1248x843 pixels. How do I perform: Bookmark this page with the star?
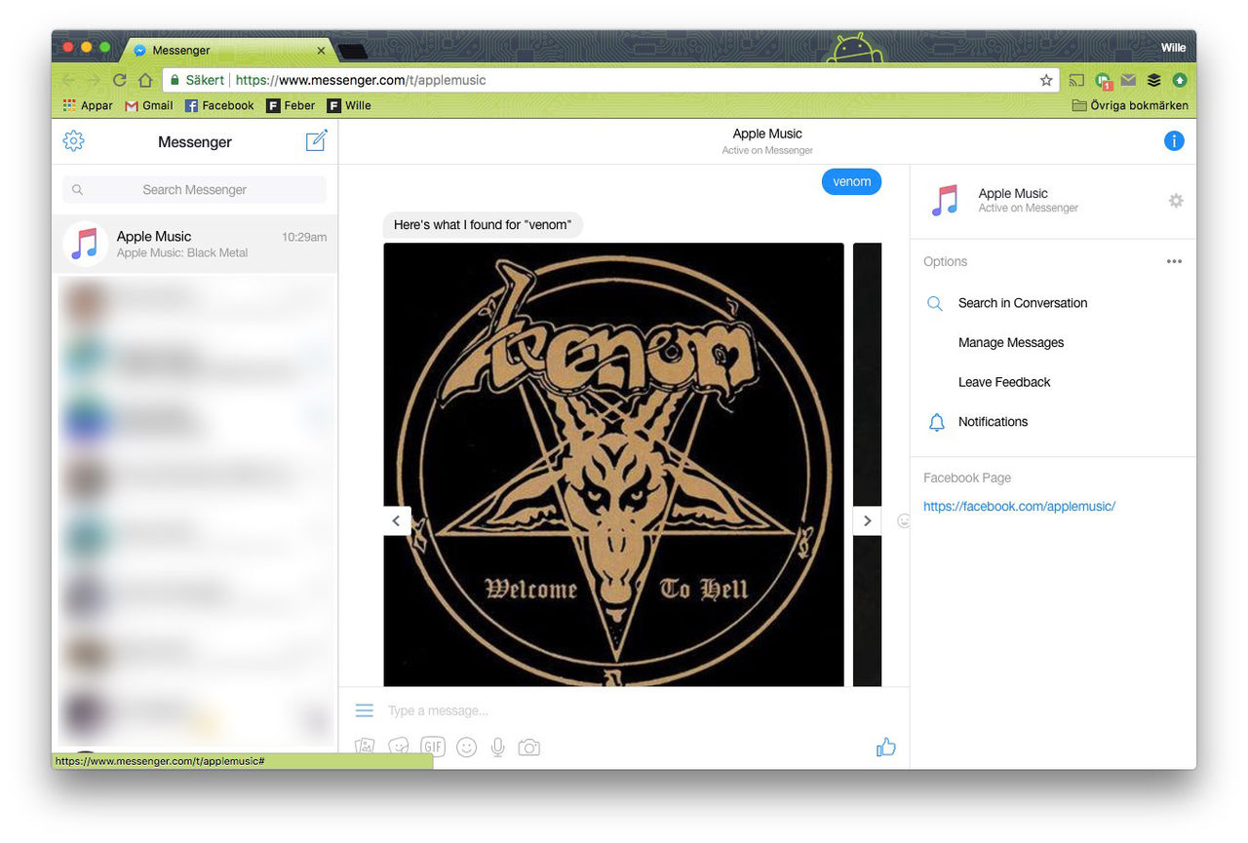click(x=1046, y=80)
